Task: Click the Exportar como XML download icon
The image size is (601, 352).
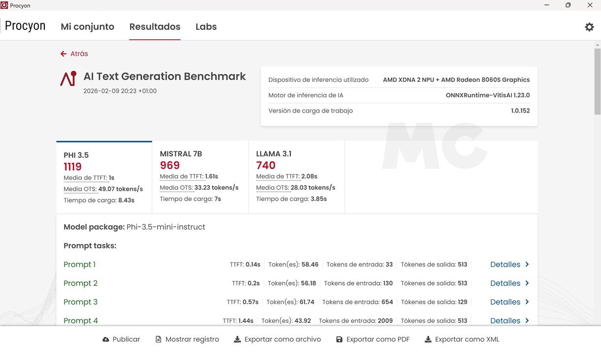Action: coord(428,340)
